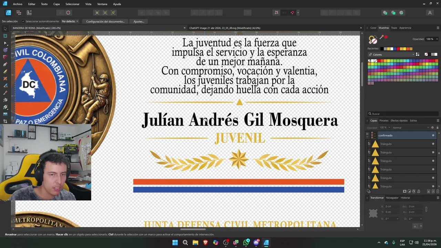Screen dimensions: 441x248
Task: Select the black recent color swatch
Action: [x=382, y=49]
